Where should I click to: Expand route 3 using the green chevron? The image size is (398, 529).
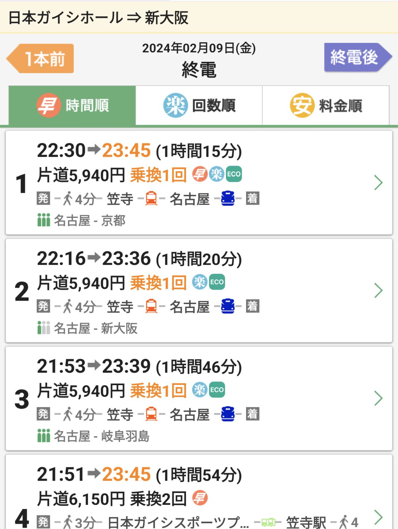[x=379, y=398]
